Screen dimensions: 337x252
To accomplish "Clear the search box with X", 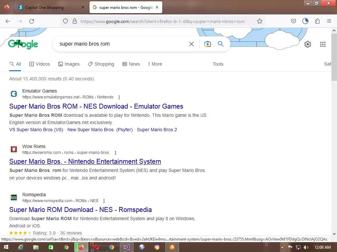I will [x=192, y=44].
